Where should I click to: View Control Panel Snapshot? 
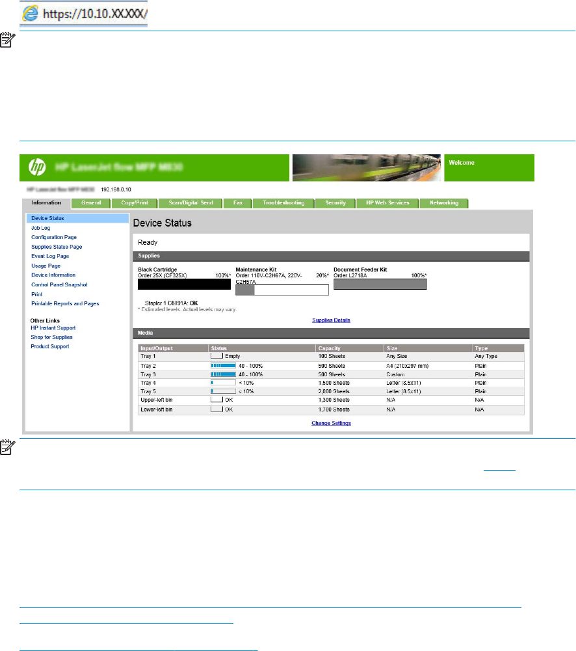click(x=59, y=284)
